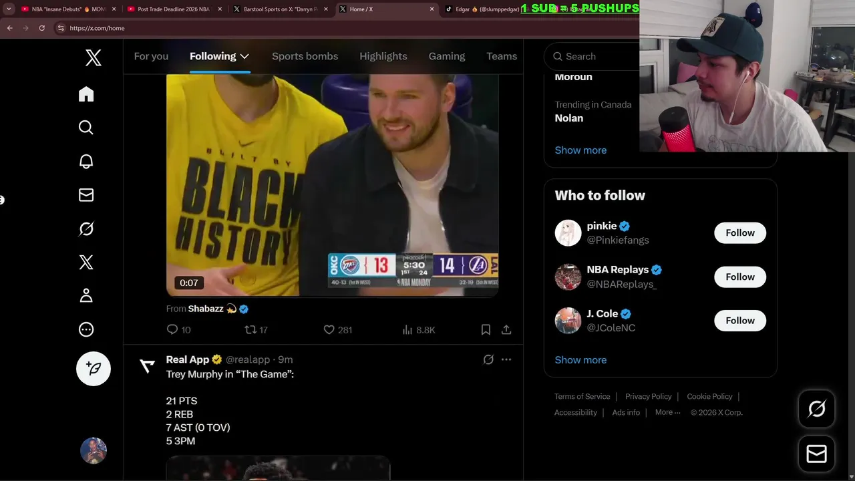Open the More circle icon in the sidebar
This screenshot has width=855, height=481.
(x=86, y=329)
